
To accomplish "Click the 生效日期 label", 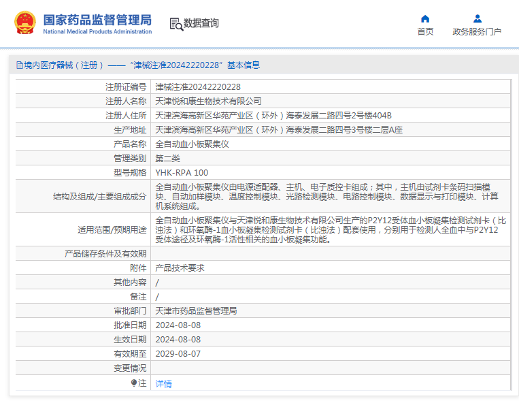I will [130, 340].
